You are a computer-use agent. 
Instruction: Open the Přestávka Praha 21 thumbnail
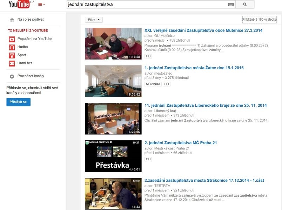coord(113,156)
